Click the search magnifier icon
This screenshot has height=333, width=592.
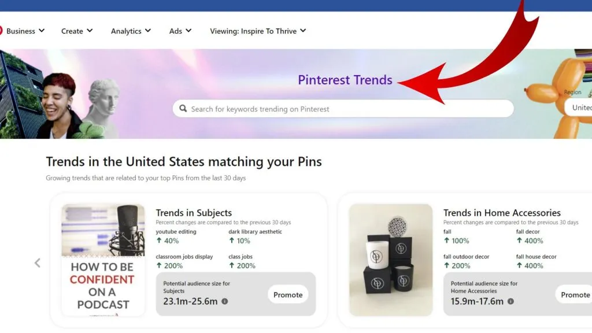point(183,109)
